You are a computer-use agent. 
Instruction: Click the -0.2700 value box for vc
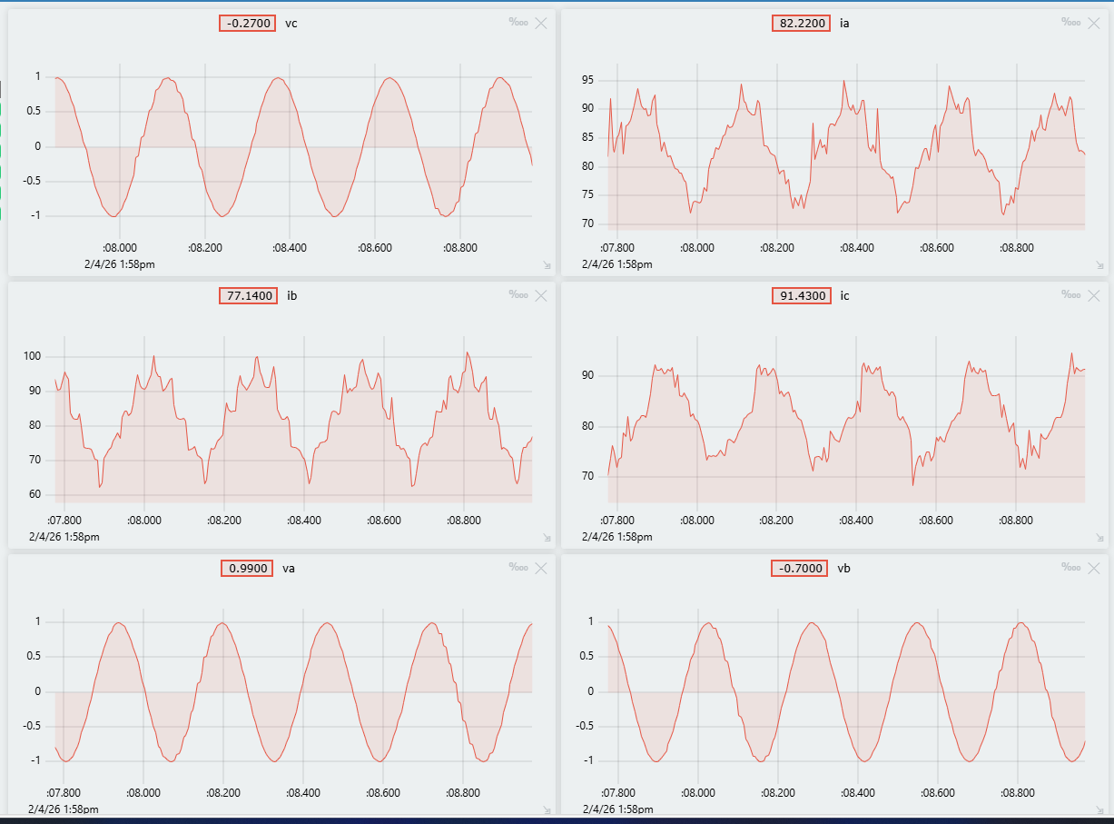click(x=248, y=24)
